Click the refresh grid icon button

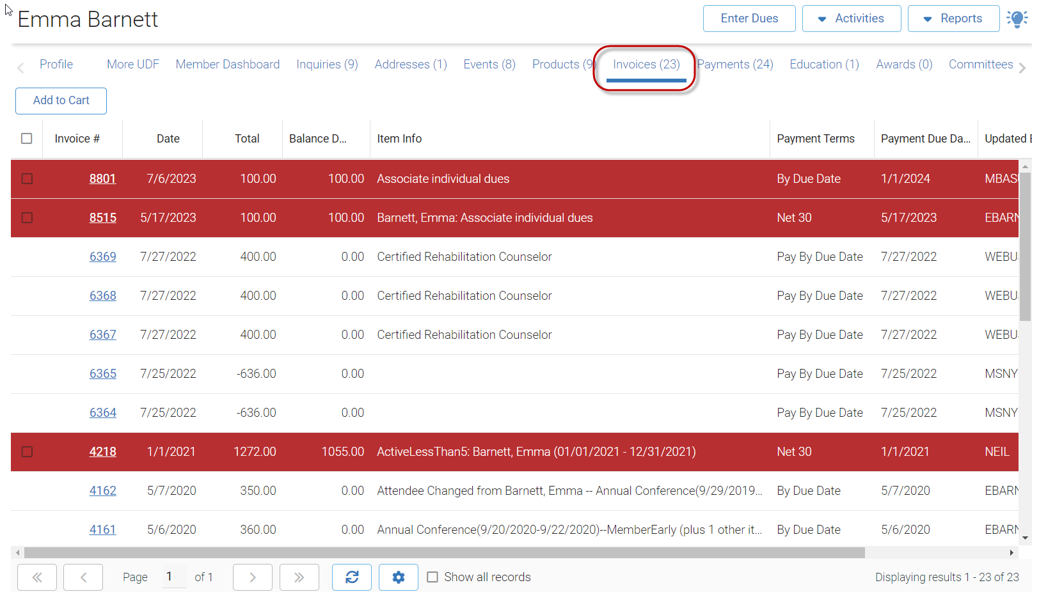point(352,577)
